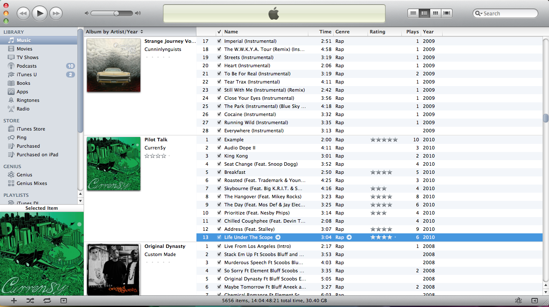The image size is (549, 307).
Task: Uncheck Live From Los Angeles (Intro) checkbox
Action: (219, 246)
